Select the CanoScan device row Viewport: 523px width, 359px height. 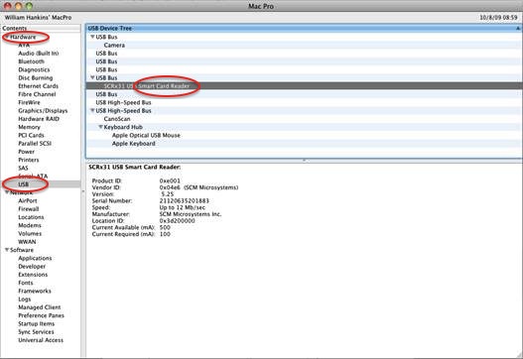coord(304,119)
